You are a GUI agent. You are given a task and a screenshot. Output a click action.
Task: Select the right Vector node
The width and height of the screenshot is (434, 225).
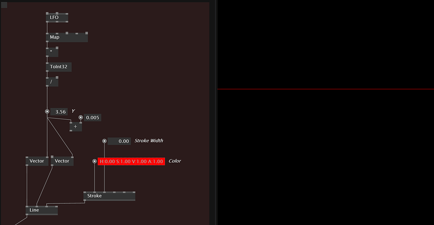(x=62, y=161)
